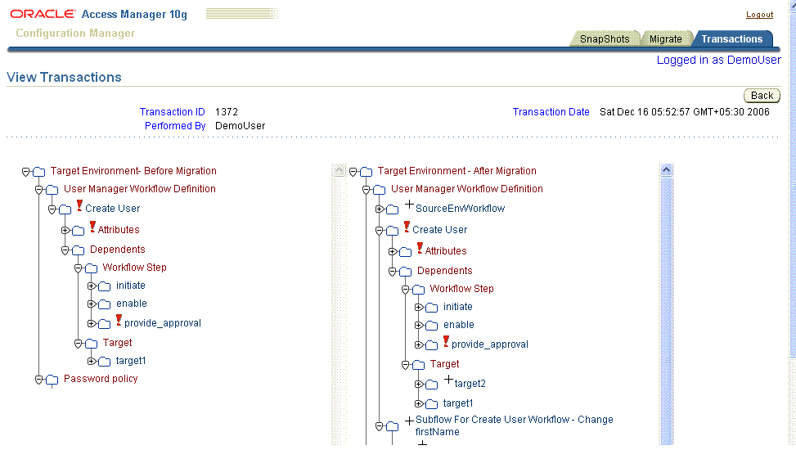Viewport: 796px width, 450px height.
Task: Collapse Subflow For Create User Workflow node
Action: click(380, 426)
